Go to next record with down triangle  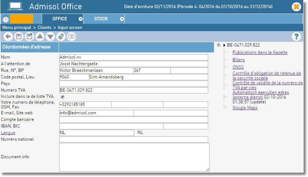pyautogui.click(x=50, y=36)
